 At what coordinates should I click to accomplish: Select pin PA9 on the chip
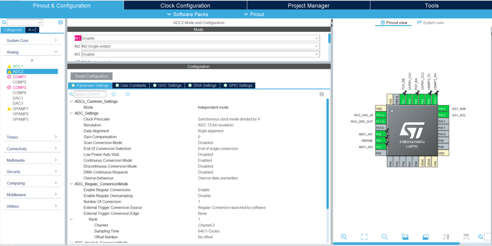tap(443, 140)
